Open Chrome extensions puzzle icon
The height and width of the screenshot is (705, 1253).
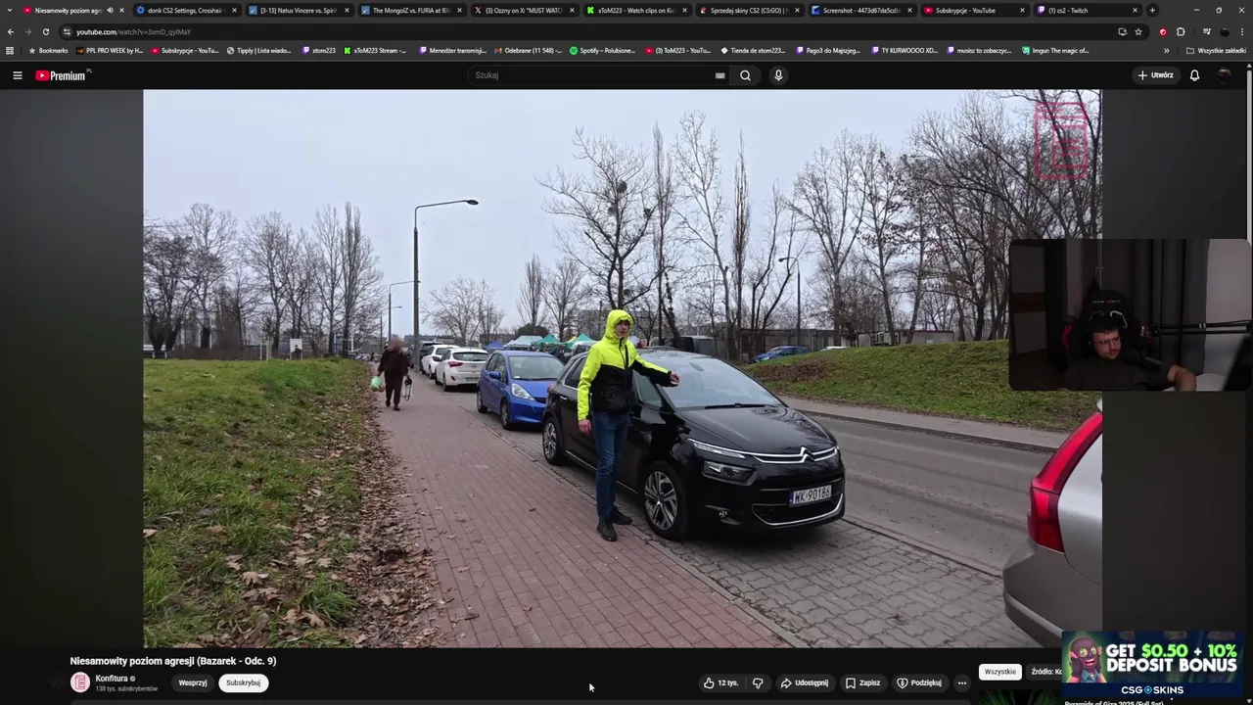pyautogui.click(x=1181, y=31)
